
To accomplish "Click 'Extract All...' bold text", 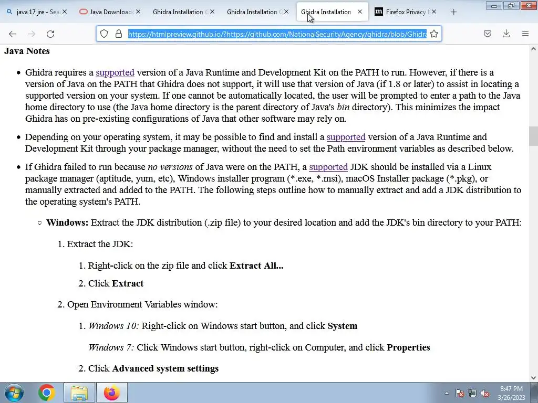I will 256,266.
